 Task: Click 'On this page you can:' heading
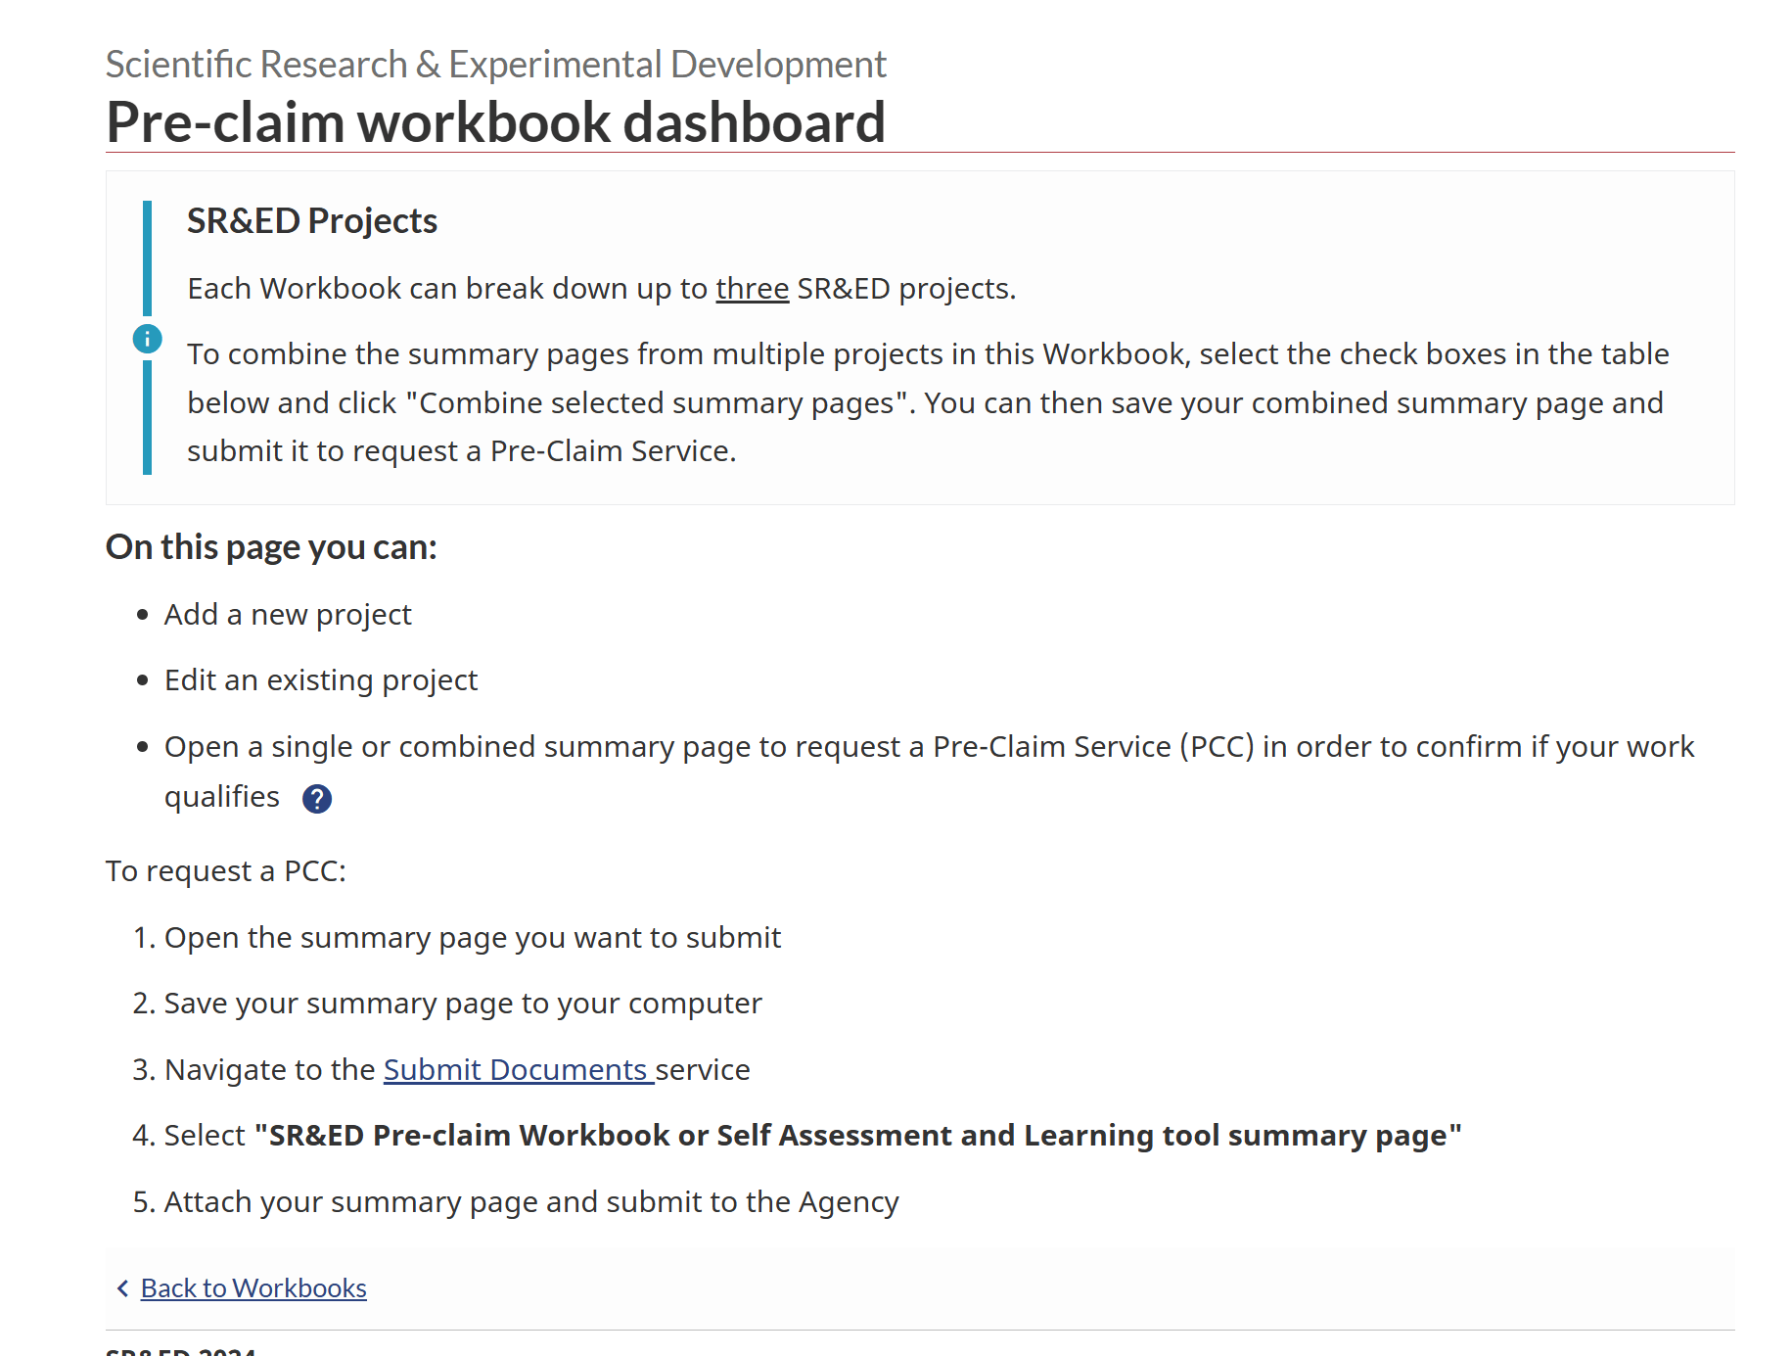click(271, 547)
